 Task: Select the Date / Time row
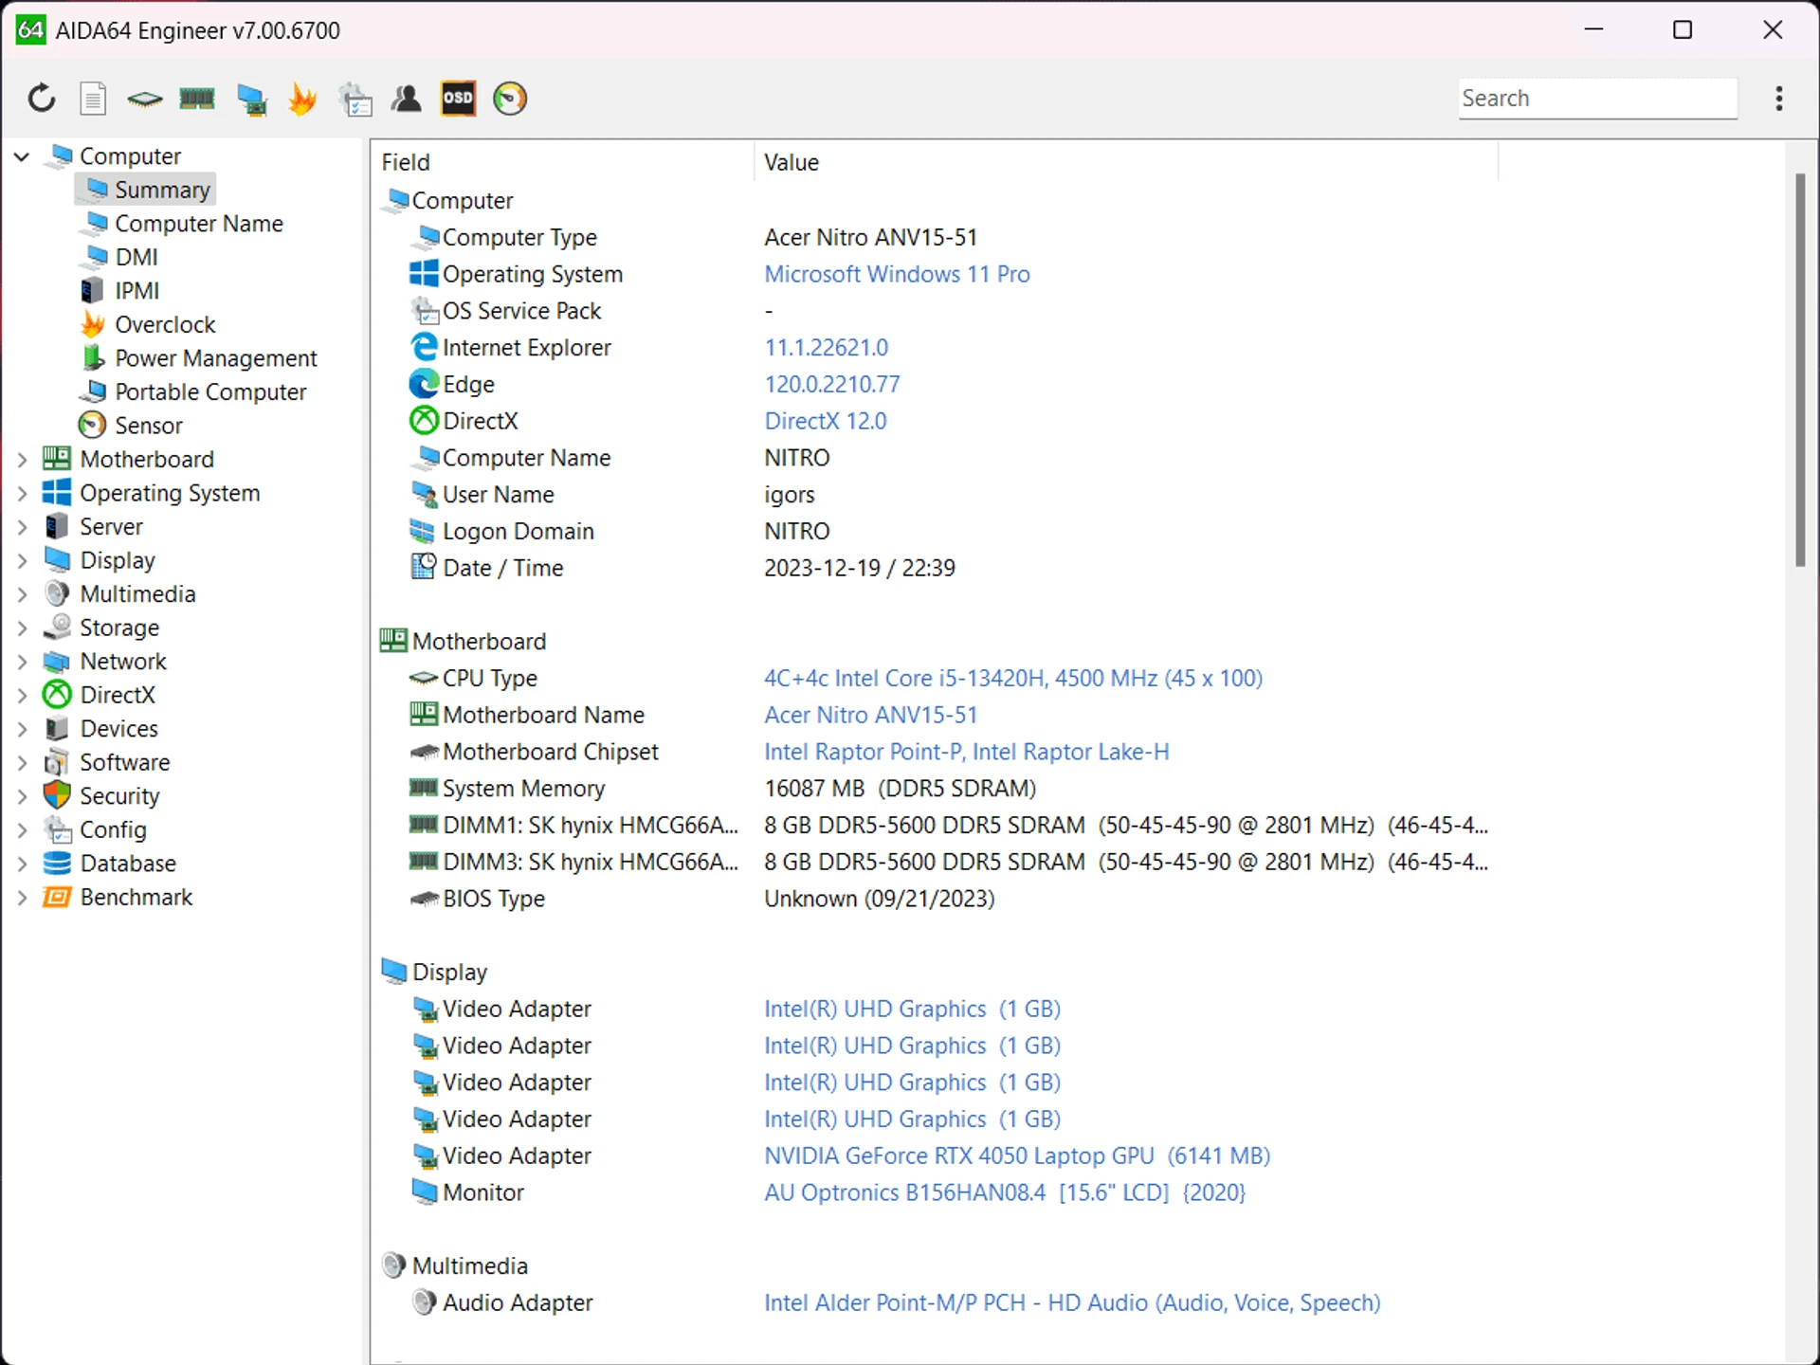934,568
